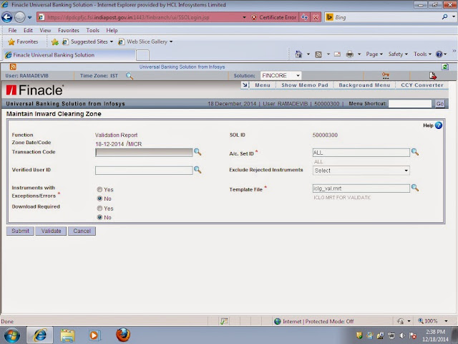This screenshot has height=344, width=458.
Task: Click CCY Converter link
Action: tap(422, 85)
